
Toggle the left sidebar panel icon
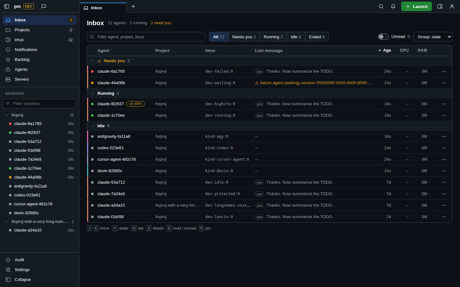[7, 6]
